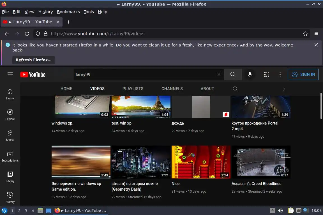Open Firefox application hamburger menu
Screen dimensions: 323x215
click(x=316, y=34)
